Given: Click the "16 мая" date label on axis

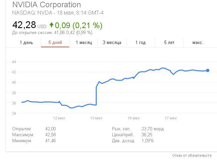Looking at the screenshot, I should coord(134,118).
